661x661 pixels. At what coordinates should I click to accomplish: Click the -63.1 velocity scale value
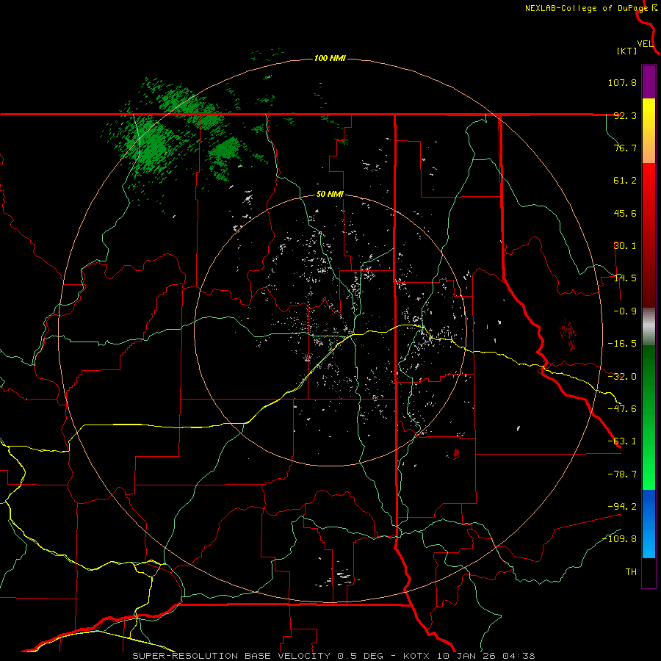click(x=622, y=441)
